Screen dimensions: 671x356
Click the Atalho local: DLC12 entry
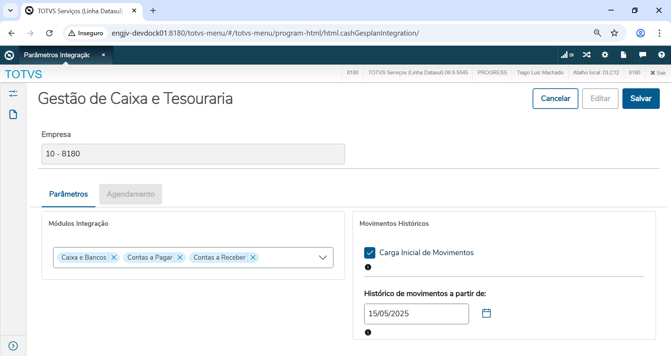596,73
